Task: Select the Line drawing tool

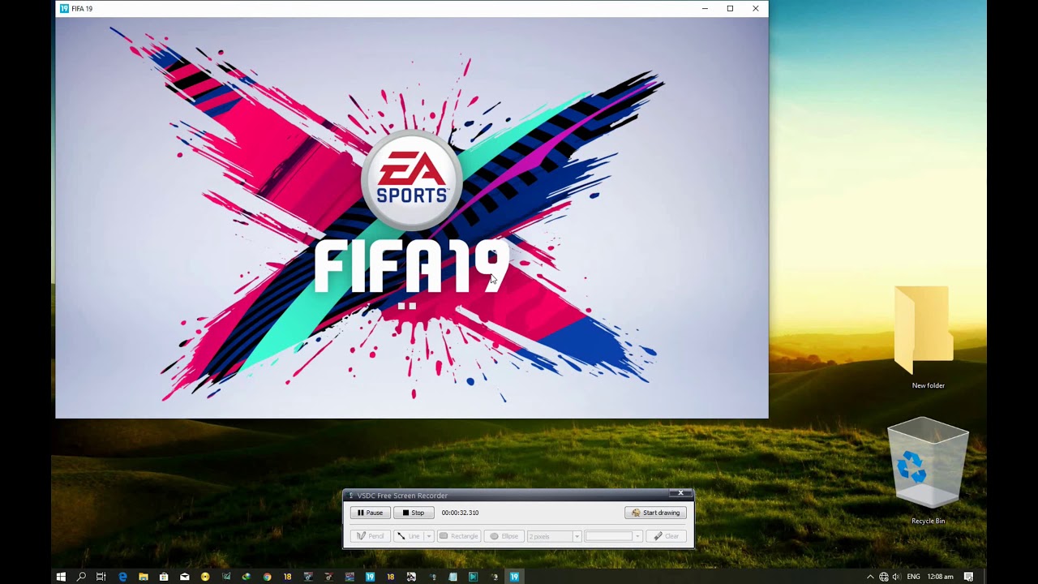Action: click(x=409, y=536)
